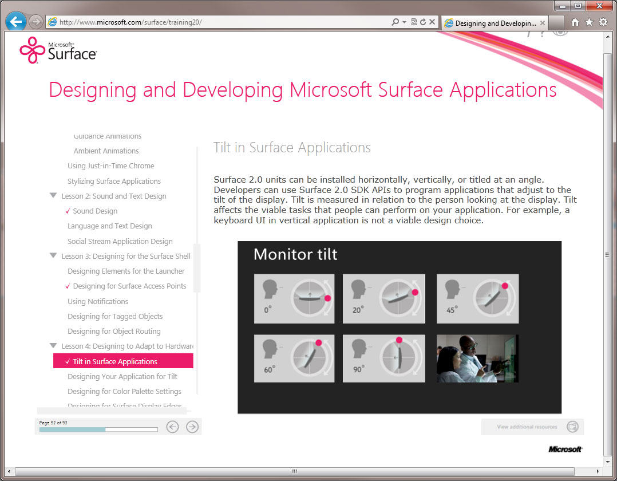Click the horizontal scrollbar right arrow
Screen dimensions: 617x481
coord(598,471)
